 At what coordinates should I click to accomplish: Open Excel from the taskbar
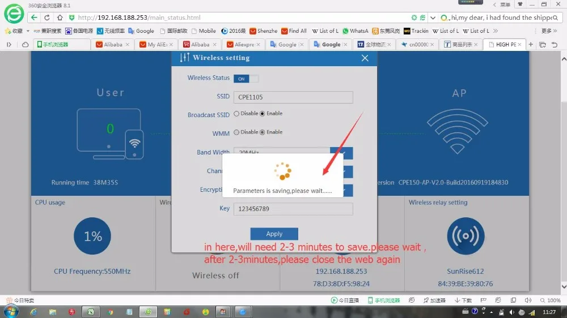(x=90, y=312)
